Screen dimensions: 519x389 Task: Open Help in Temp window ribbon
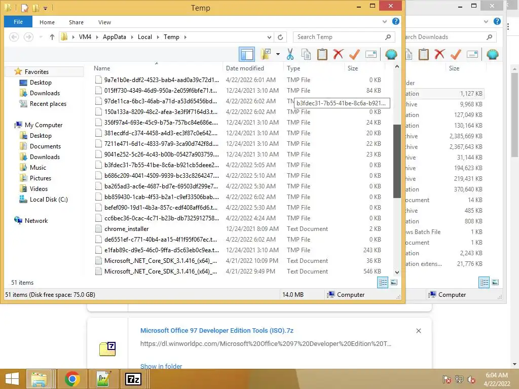395,21
